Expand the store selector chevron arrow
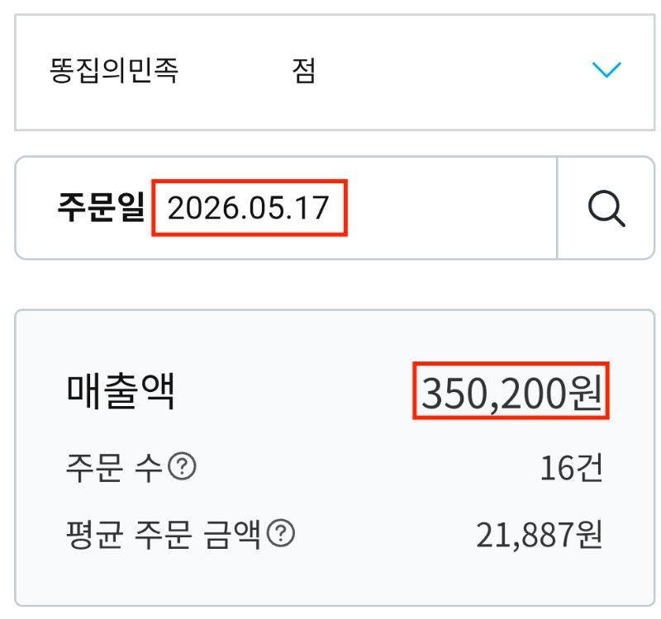661x619 pixels. click(606, 70)
